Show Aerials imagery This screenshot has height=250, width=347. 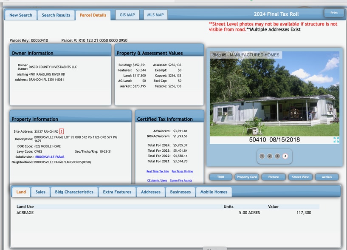(327, 177)
